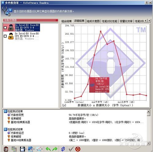Open the save icon dropdown arrow
The width and height of the screenshot is (153, 152).
[x=26, y=149]
